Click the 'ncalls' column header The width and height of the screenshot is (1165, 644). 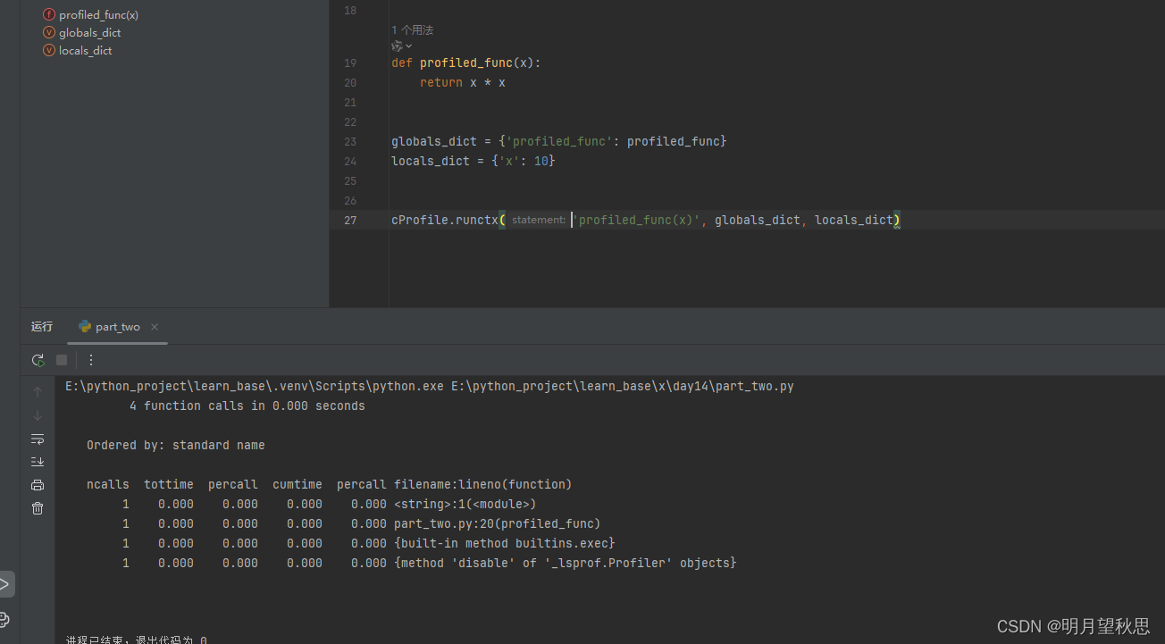108,485
